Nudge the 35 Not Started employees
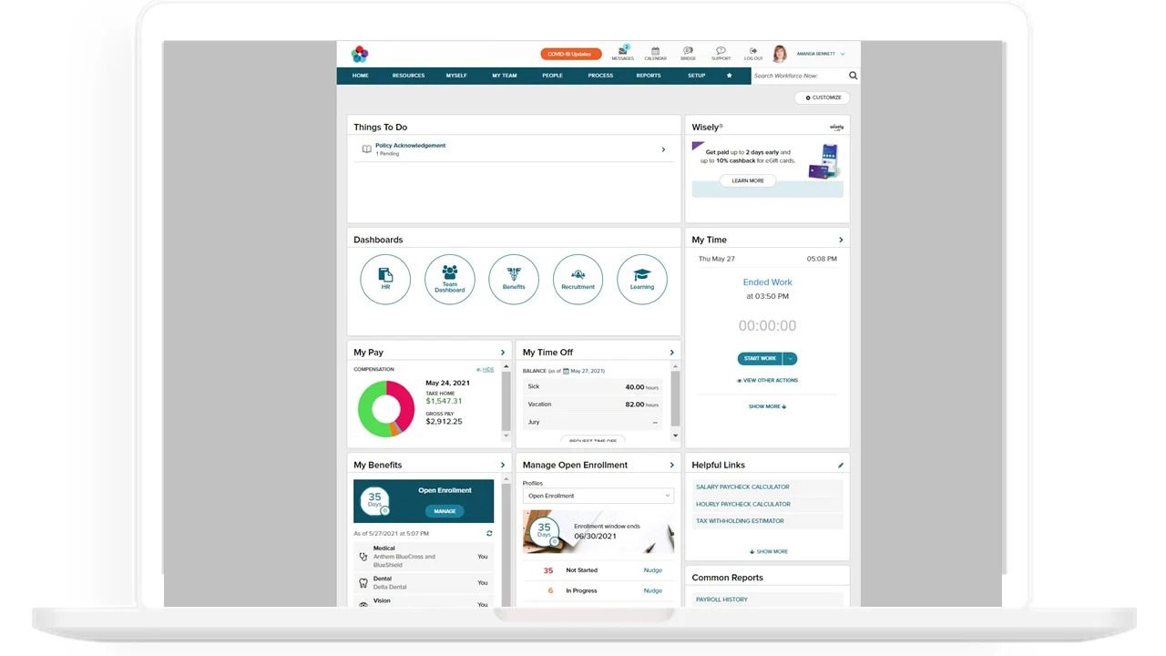The width and height of the screenshot is (1166, 656). click(652, 569)
